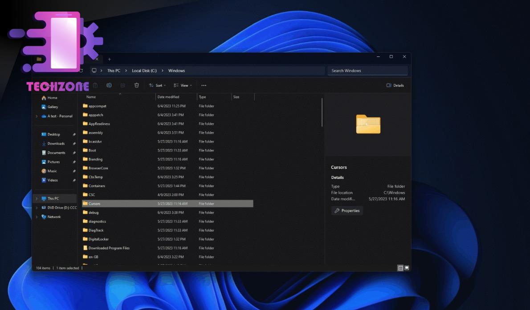
Task: Click the assembly folder icon
Action: click(x=85, y=133)
